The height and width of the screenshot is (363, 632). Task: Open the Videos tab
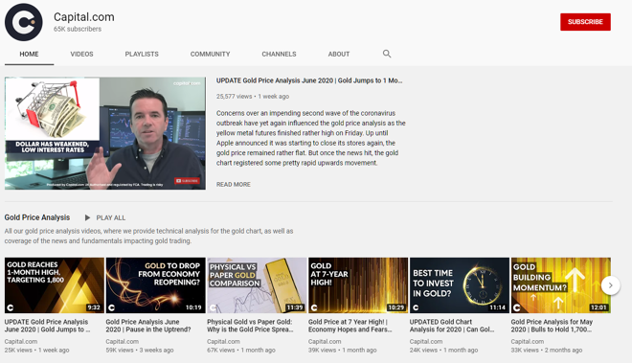(81, 54)
